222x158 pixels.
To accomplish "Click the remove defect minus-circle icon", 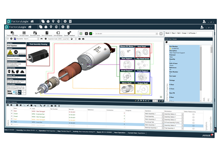I will 17,105.
